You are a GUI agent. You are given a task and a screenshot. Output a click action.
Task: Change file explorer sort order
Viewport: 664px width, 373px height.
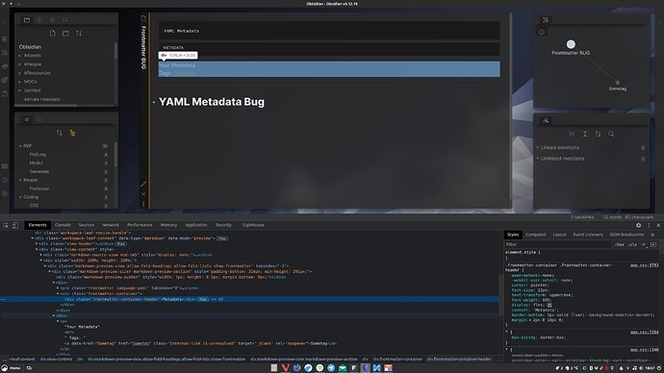79,33
